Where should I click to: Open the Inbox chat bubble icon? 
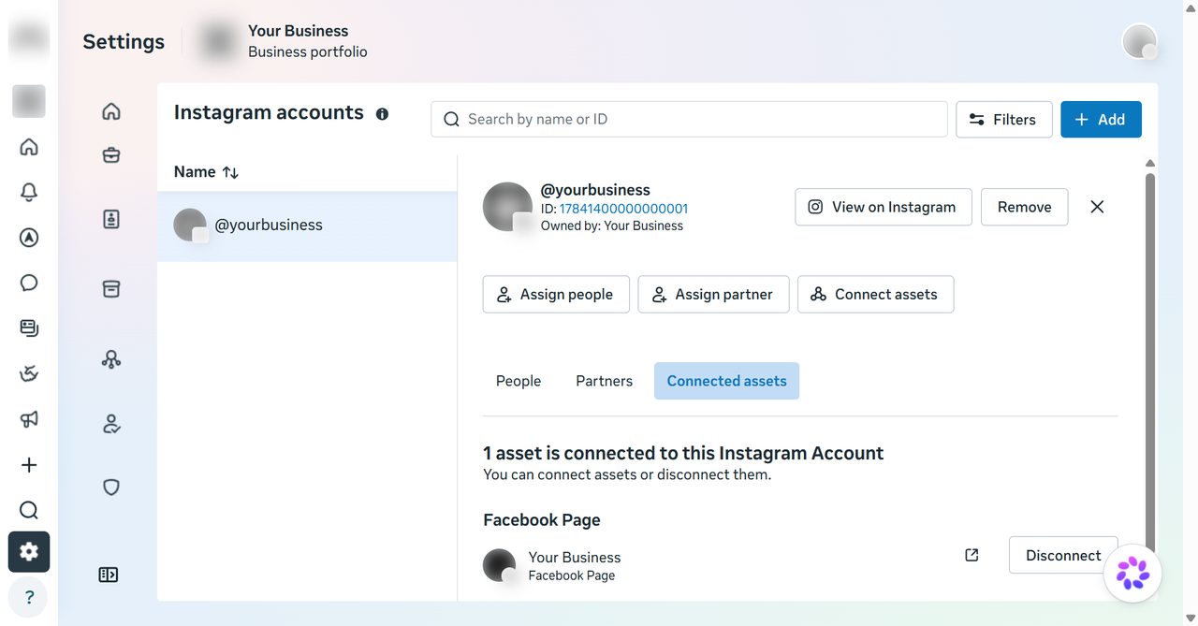pyautogui.click(x=29, y=283)
